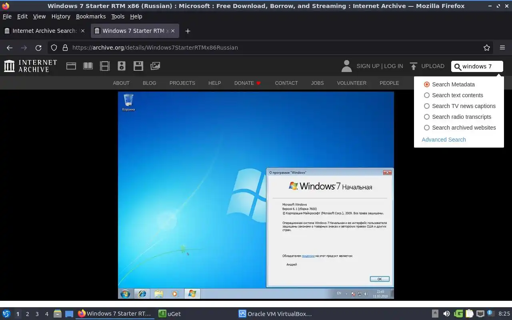Open the Texts book icon
Image resolution: width=512 pixels, height=320 pixels.
coord(88,66)
